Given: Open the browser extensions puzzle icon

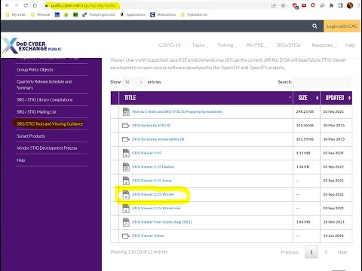Looking at the screenshot, I should click(x=331, y=5).
